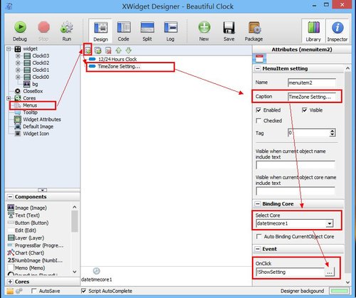Image resolution: width=356 pixels, height=298 pixels.
Task: Click the OnClick field with !ShowSetting
Action: pyautogui.click(x=290, y=272)
